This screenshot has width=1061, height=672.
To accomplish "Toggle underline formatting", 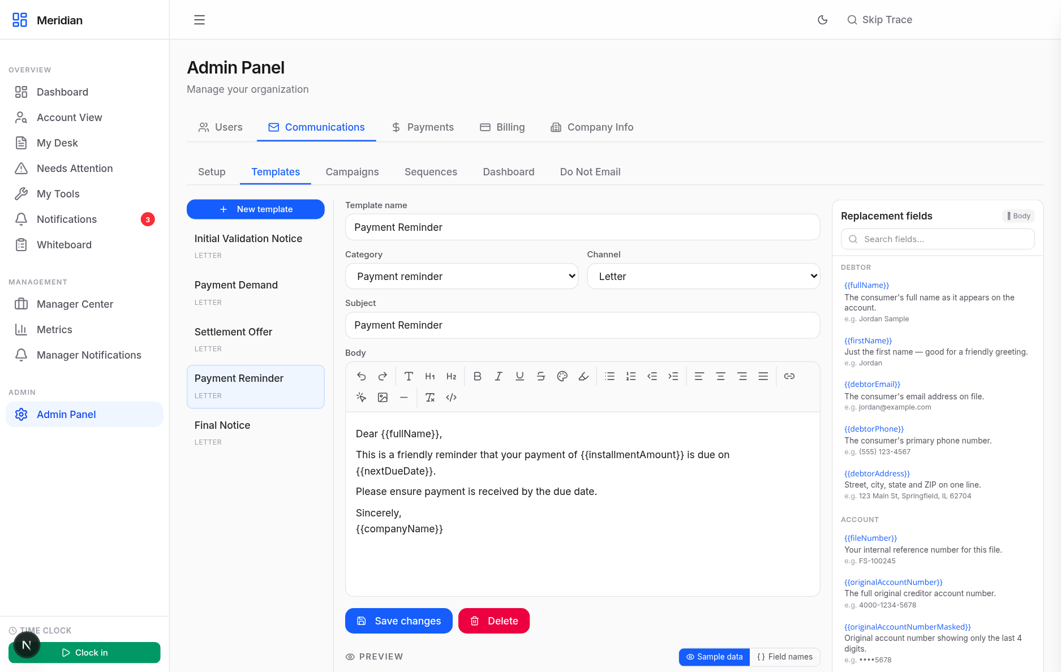I will pyautogui.click(x=519, y=376).
